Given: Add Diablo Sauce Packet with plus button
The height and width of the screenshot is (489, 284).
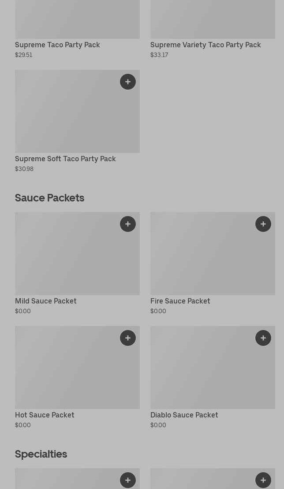Looking at the screenshot, I should pyautogui.click(x=263, y=338).
